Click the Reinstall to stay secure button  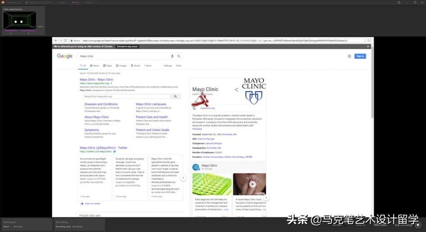pyautogui.click(x=127, y=46)
